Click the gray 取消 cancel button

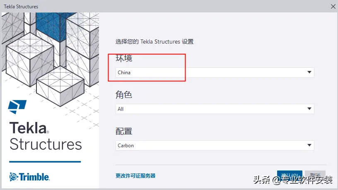315,175
